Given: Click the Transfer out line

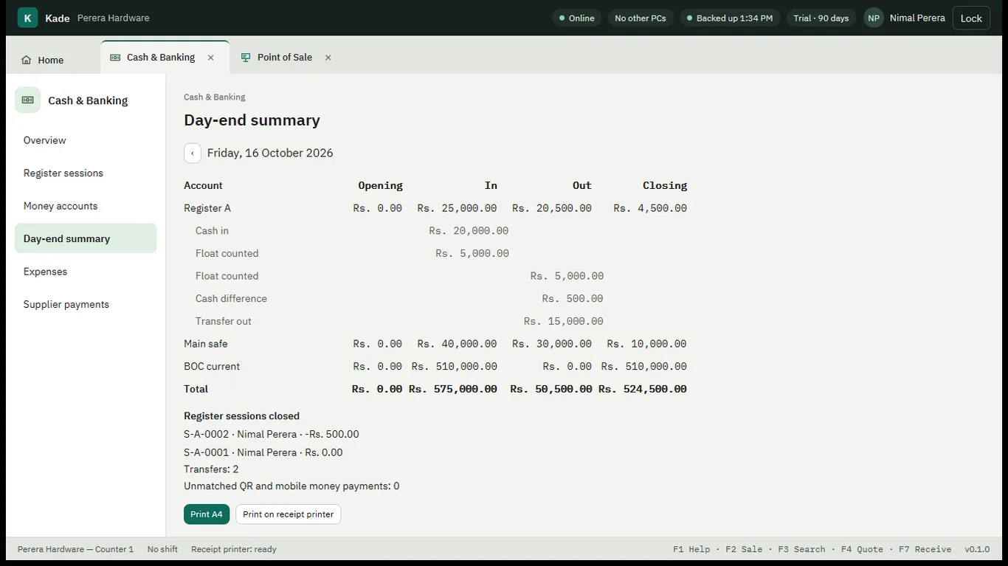Looking at the screenshot, I should [435, 321].
